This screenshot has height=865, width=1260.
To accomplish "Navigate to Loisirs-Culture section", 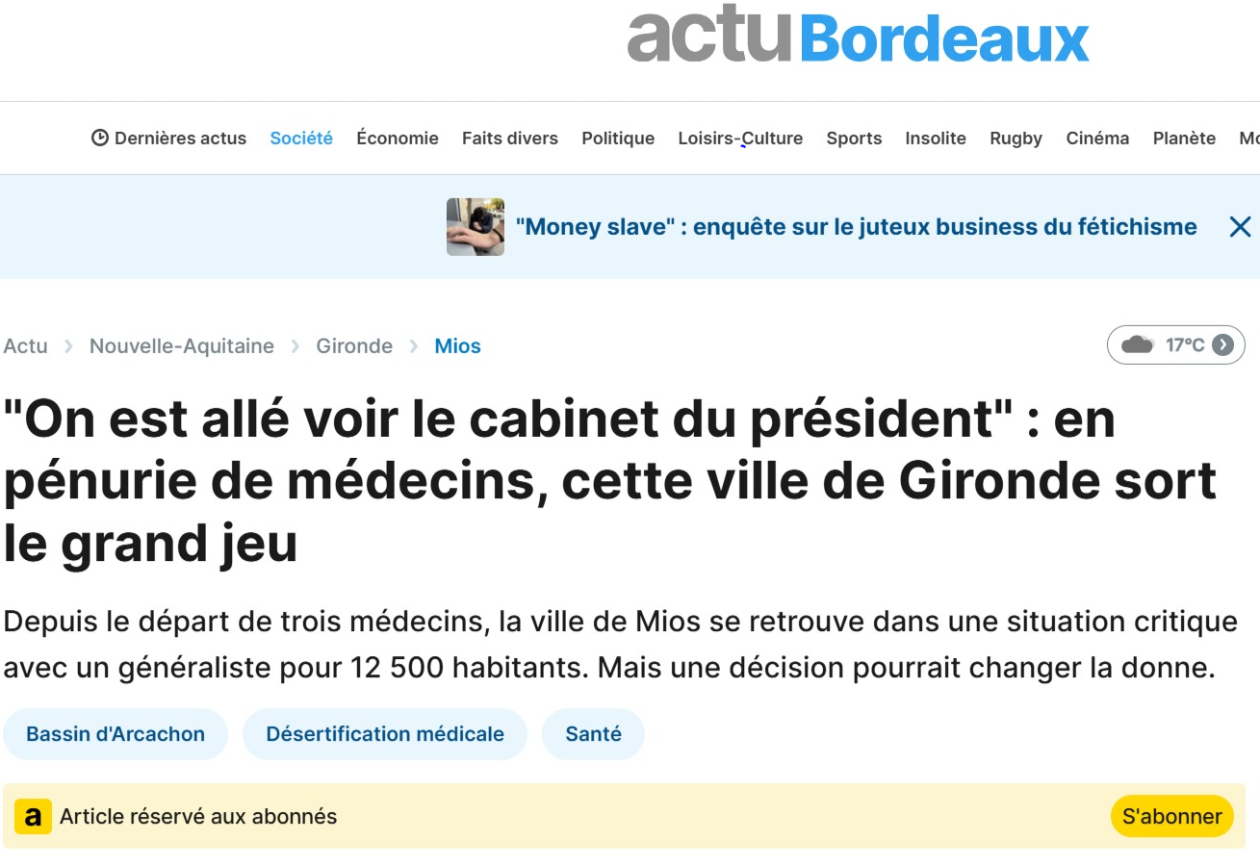I will pyautogui.click(x=740, y=139).
